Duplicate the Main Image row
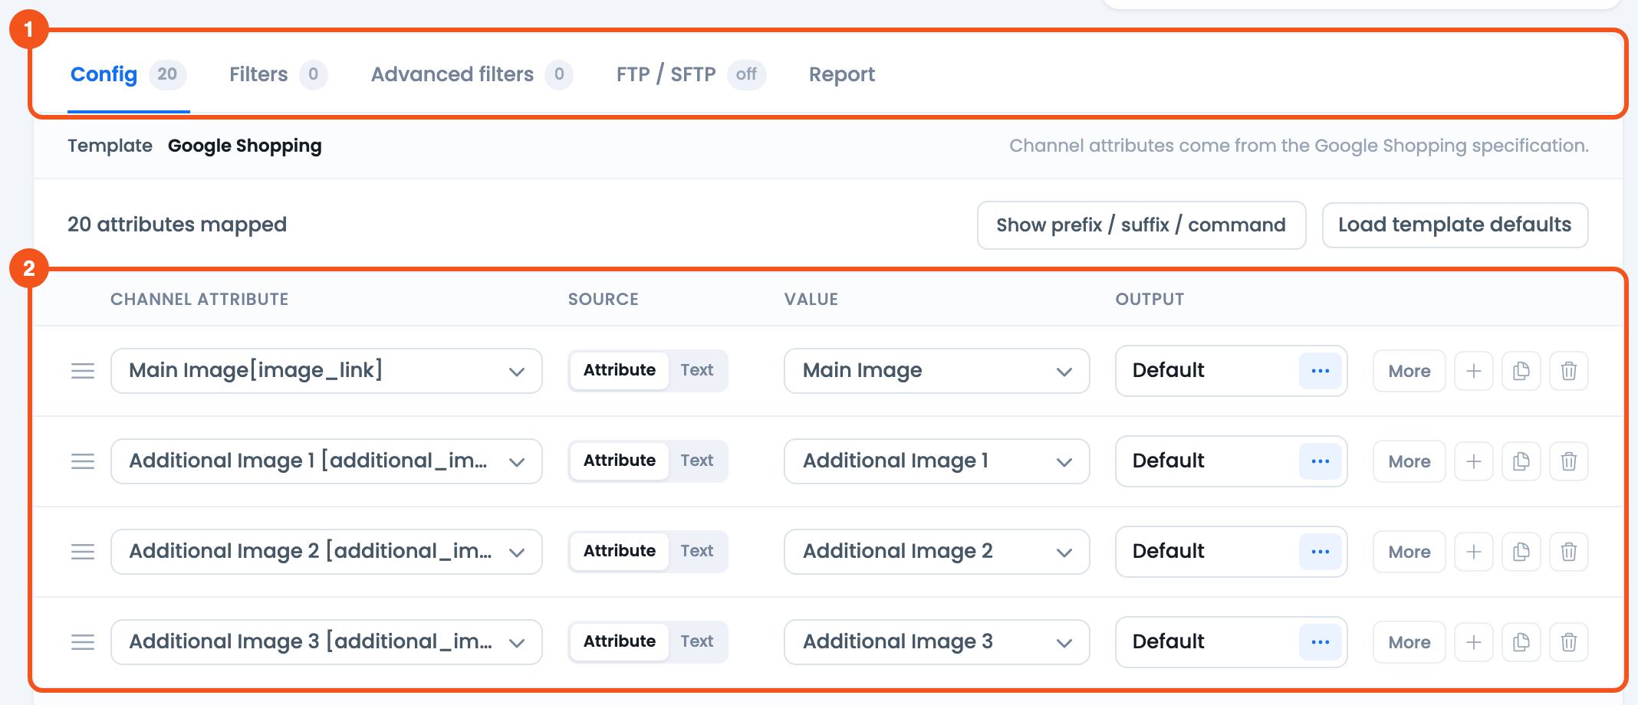This screenshot has width=1638, height=705. coord(1521,371)
